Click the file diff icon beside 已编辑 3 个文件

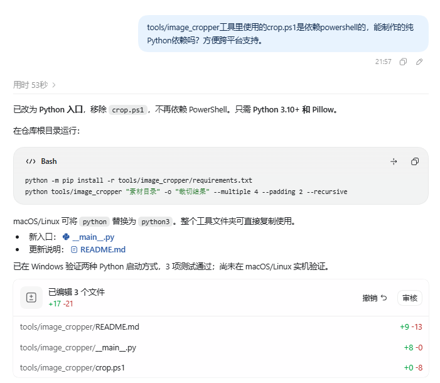pyautogui.click(x=31, y=298)
